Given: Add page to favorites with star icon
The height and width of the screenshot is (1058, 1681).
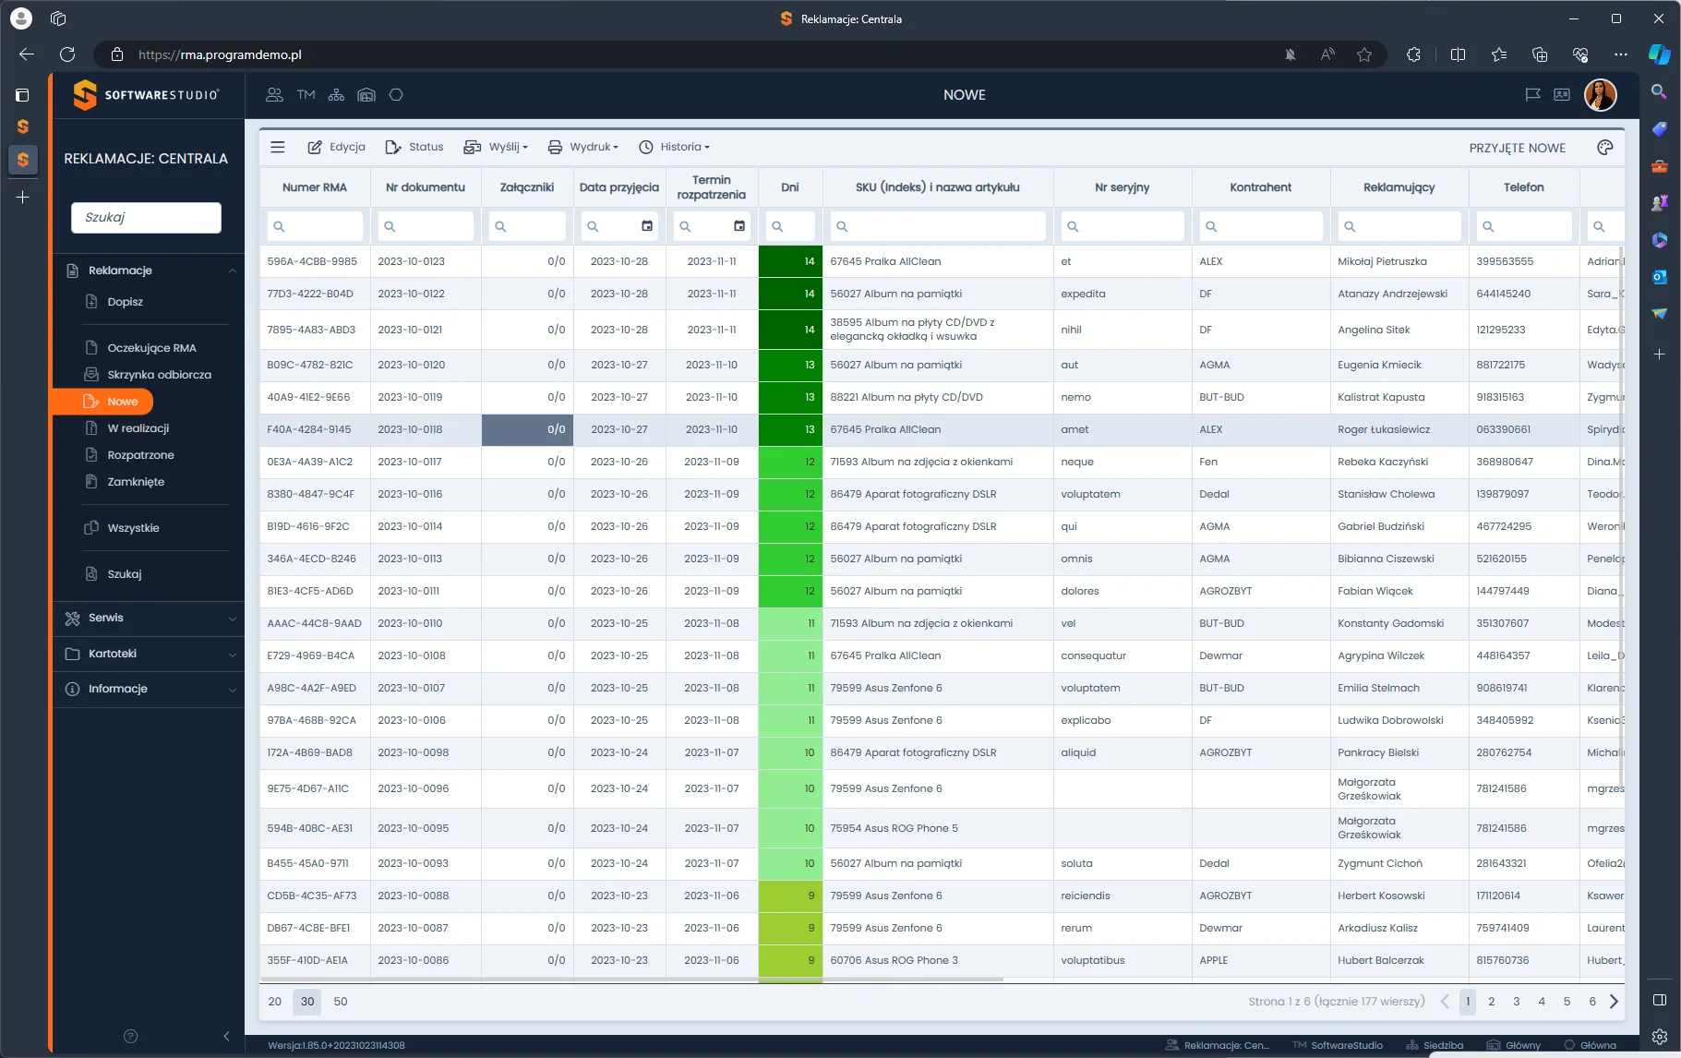Looking at the screenshot, I should (x=1364, y=54).
